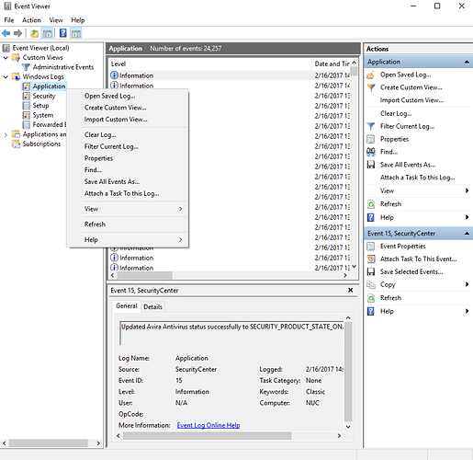Collapse Event 15, SecurityCenter actions section

(x=467, y=234)
